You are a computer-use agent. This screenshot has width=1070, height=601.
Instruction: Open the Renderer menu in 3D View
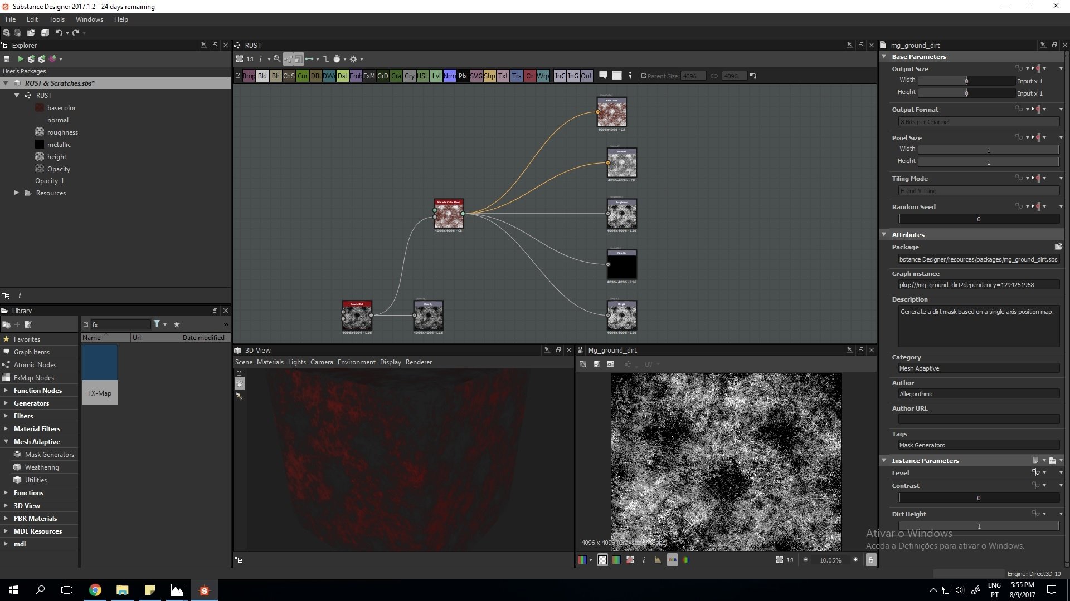point(419,362)
